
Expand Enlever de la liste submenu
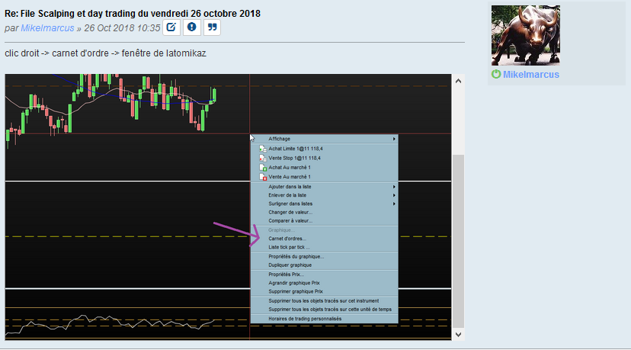325,195
